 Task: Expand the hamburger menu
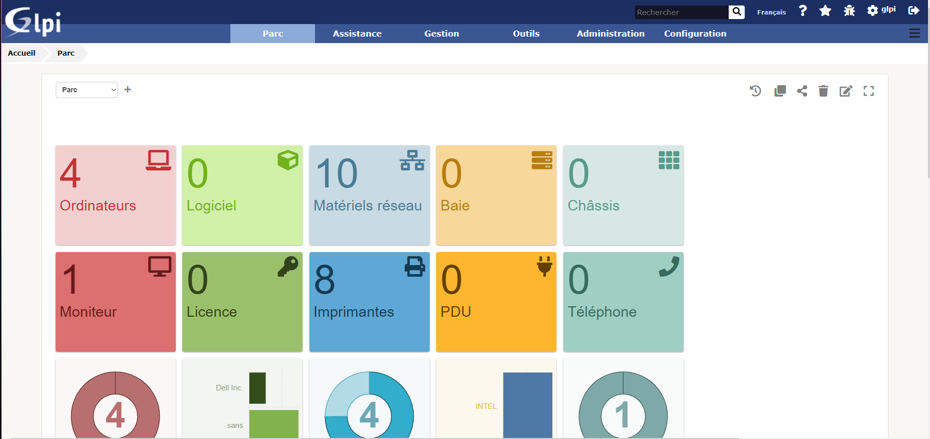point(914,34)
